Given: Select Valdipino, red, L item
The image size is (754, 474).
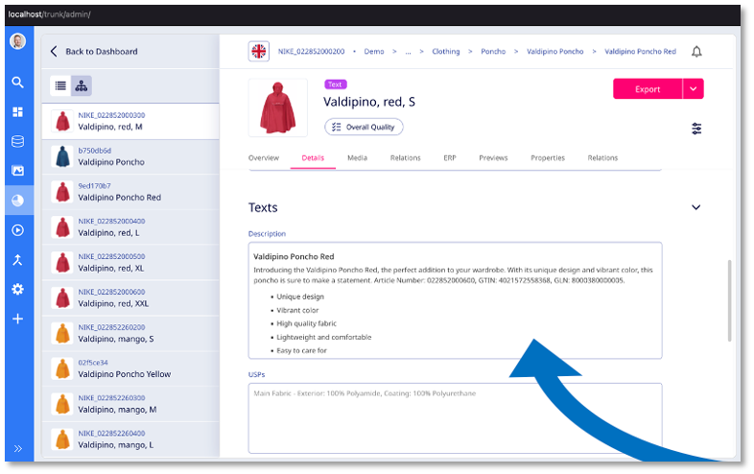Looking at the screenshot, I should click(130, 227).
